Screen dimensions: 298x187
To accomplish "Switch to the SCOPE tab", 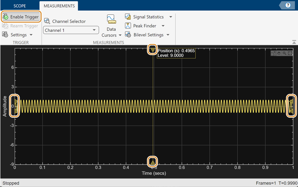I will [19, 6].
